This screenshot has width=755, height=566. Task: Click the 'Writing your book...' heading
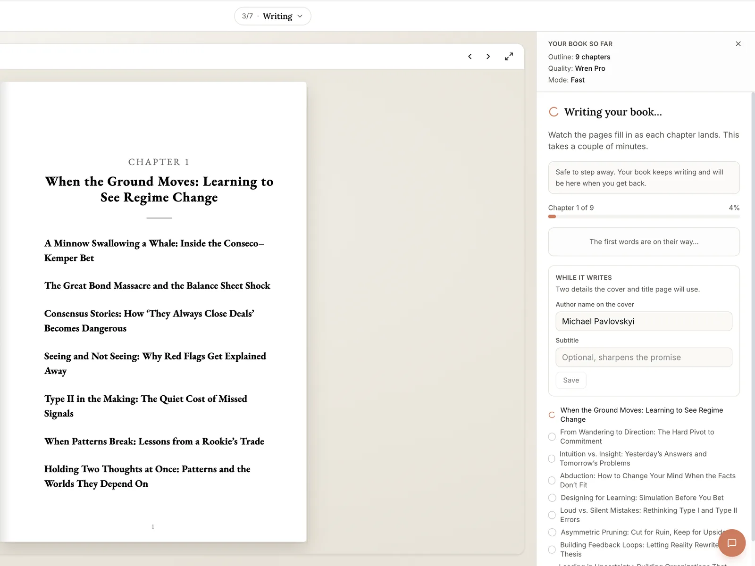coord(613,112)
